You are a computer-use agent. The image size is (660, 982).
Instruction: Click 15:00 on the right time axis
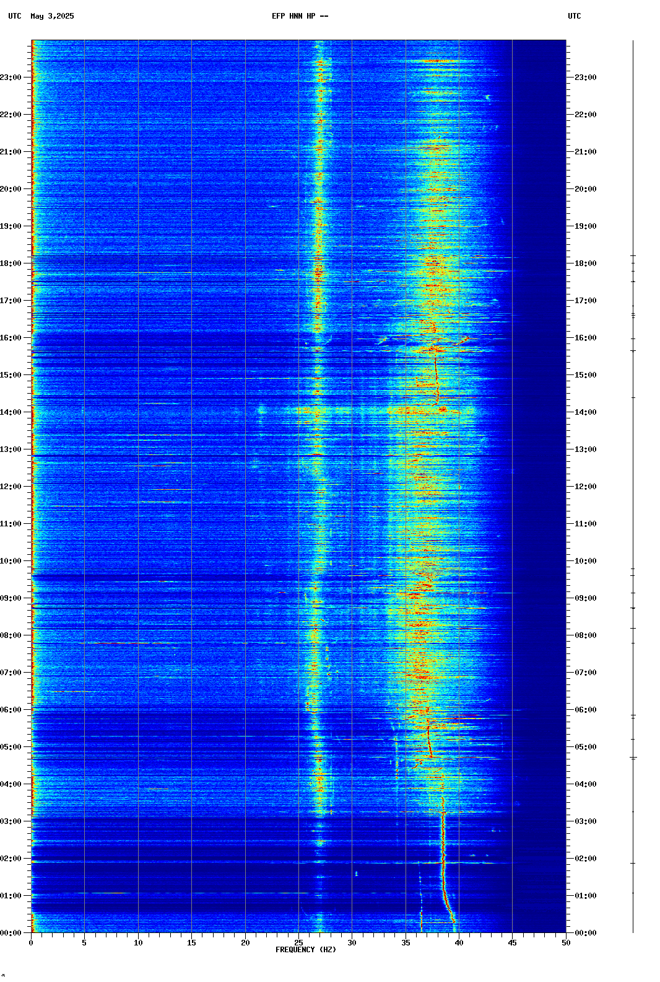586,375
